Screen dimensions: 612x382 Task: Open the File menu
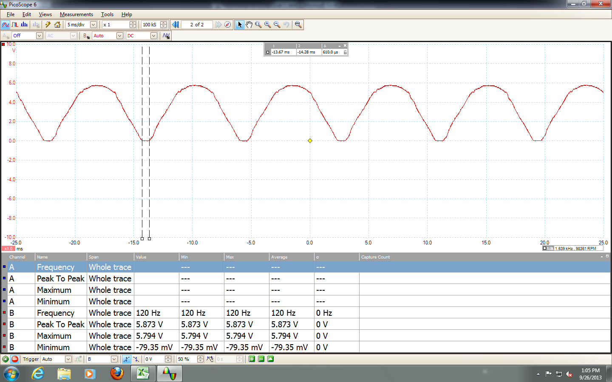coord(11,14)
